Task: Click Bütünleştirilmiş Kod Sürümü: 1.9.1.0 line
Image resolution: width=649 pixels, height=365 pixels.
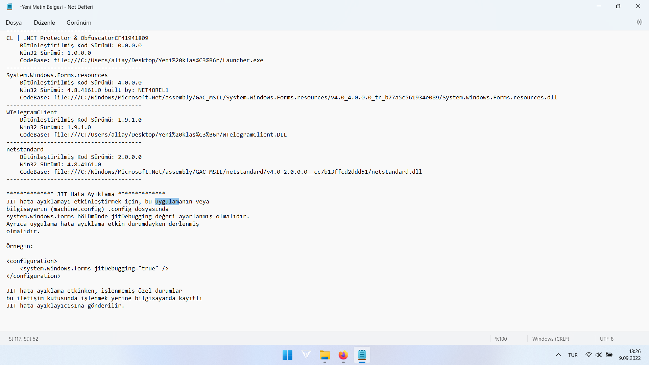Action: coord(81,120)
